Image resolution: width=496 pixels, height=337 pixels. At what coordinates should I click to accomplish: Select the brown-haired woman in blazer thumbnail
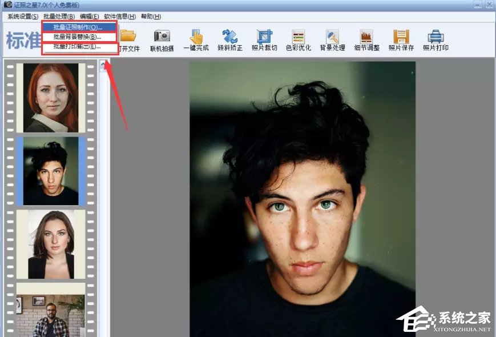click(x=51, y=244)
